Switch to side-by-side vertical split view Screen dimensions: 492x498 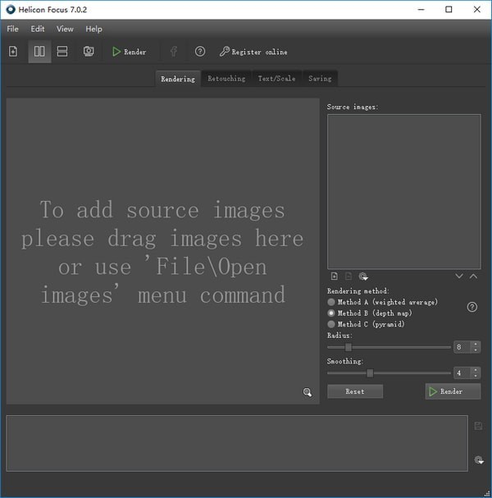[x=39, y=52]
